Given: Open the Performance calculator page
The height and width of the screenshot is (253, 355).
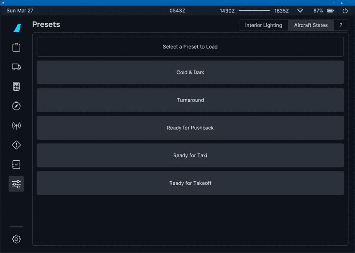Looking at the screenshot, I should pyautogui.click(x=16, y=86).
